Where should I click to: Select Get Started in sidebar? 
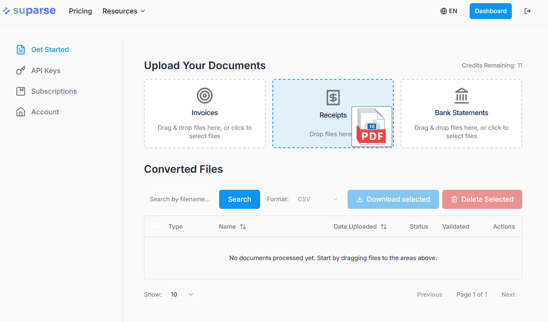50,50
